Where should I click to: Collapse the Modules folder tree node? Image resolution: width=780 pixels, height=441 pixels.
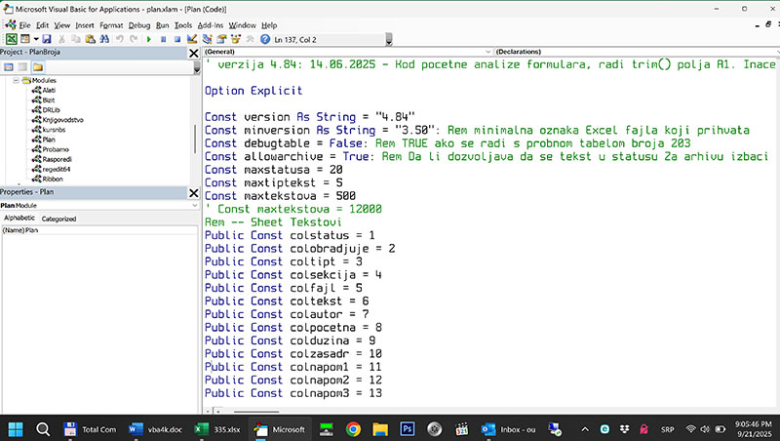pos(17,81)
